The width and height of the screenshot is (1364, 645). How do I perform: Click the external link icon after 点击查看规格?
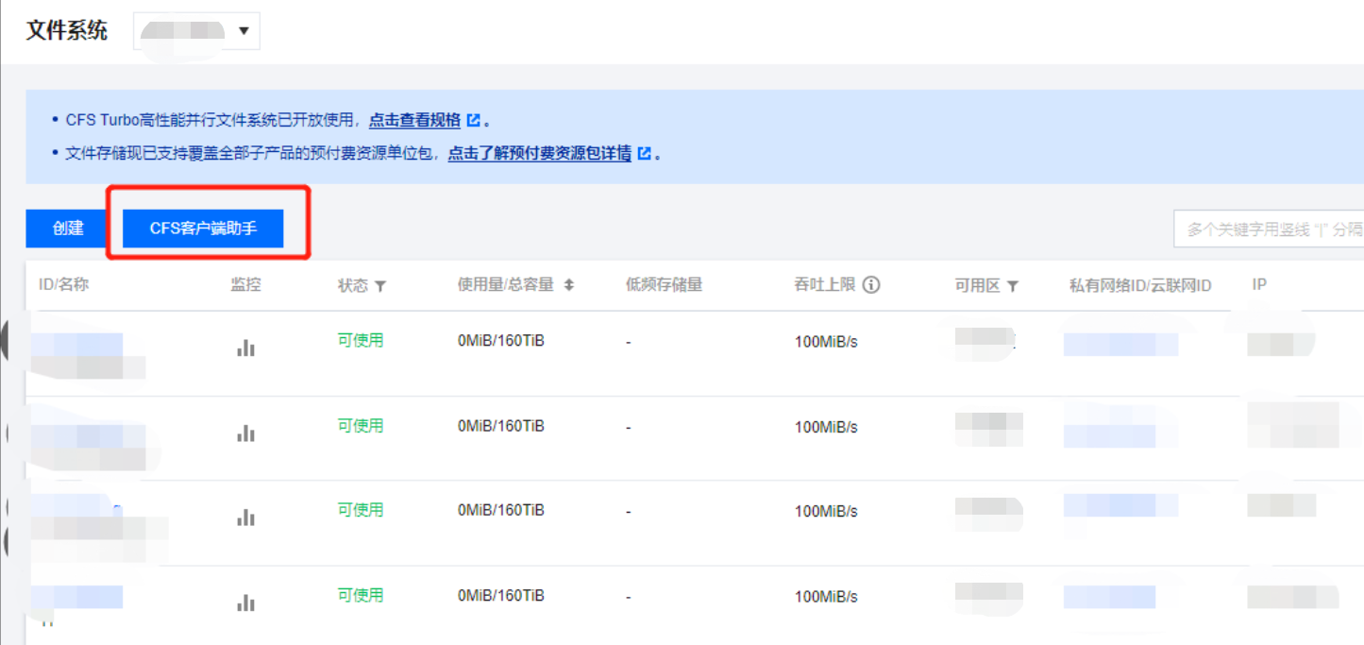coord(474,120)
